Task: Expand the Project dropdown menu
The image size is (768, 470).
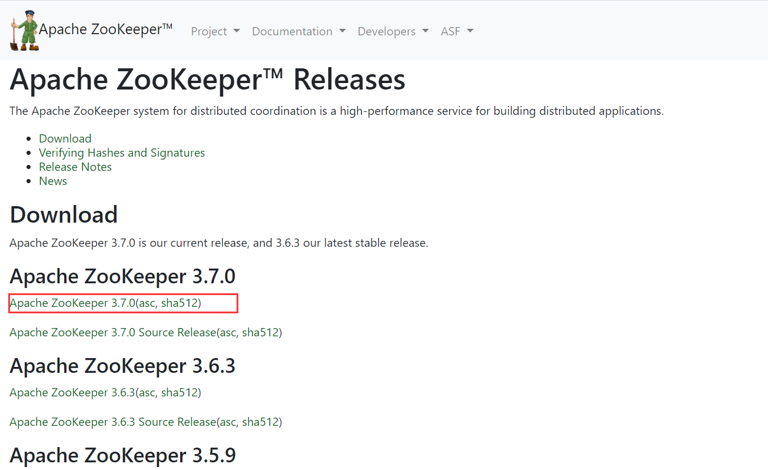Action: (215, 31)
